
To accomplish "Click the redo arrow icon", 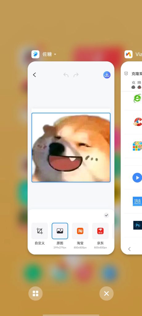I will tap(76, 75).
